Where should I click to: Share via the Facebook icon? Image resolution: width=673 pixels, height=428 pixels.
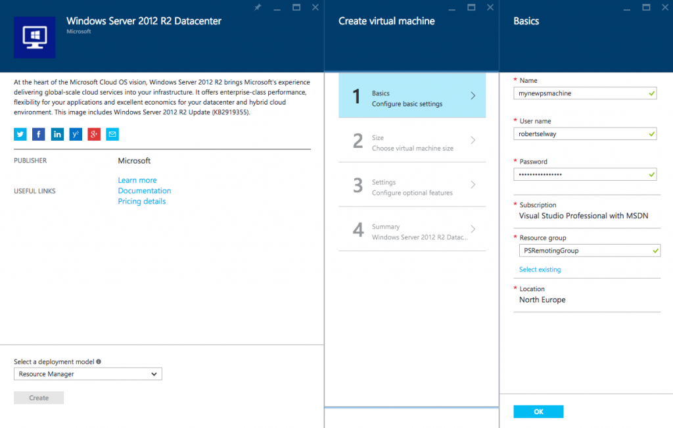coord(39,135)
